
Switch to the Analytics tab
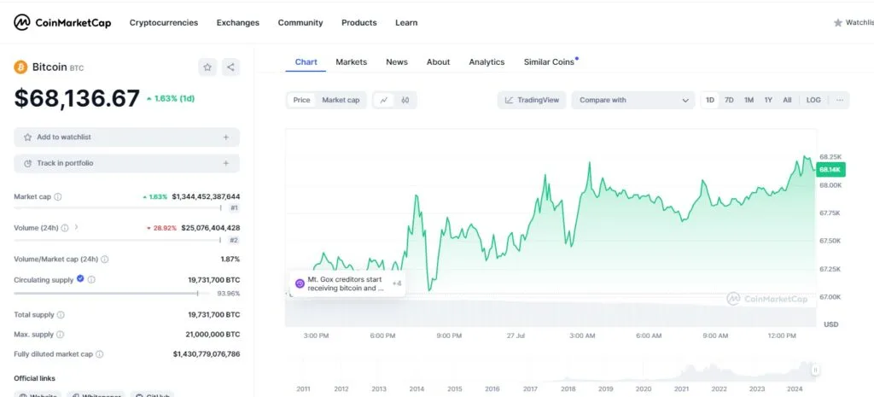pyautogui.click(x=487, y=61)
